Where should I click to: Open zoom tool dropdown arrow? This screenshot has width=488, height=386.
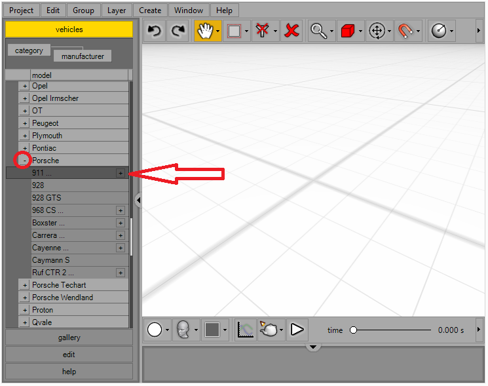[331, 31]
